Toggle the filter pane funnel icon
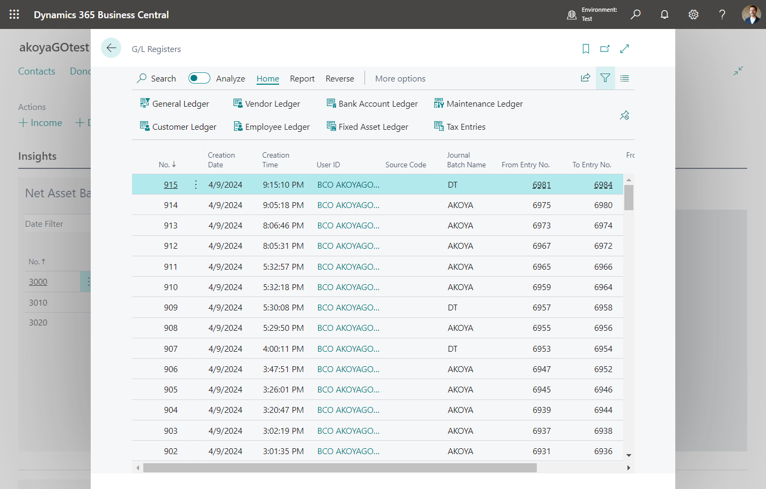 coord(605,78)
